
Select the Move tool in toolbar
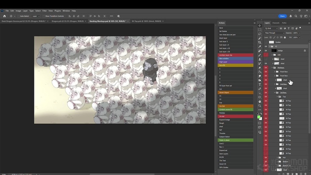point(260,25)
